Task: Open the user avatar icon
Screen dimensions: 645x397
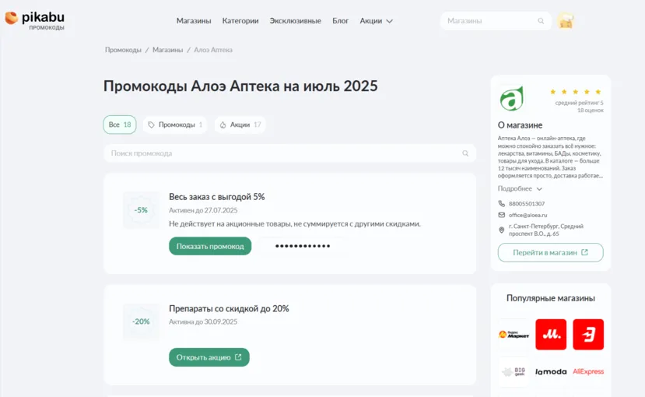Action: pyautogui.click(x=566, y=20)
